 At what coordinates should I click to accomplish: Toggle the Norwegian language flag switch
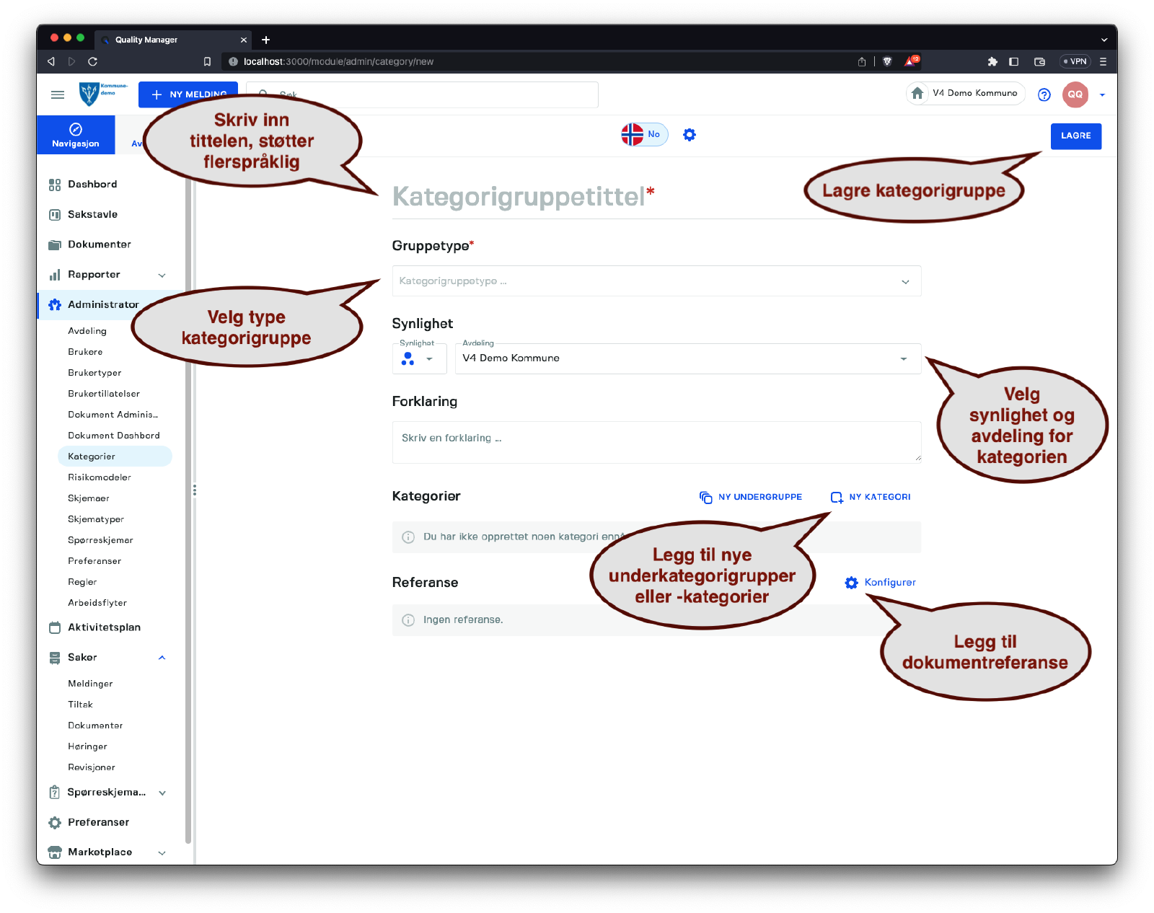644,135
